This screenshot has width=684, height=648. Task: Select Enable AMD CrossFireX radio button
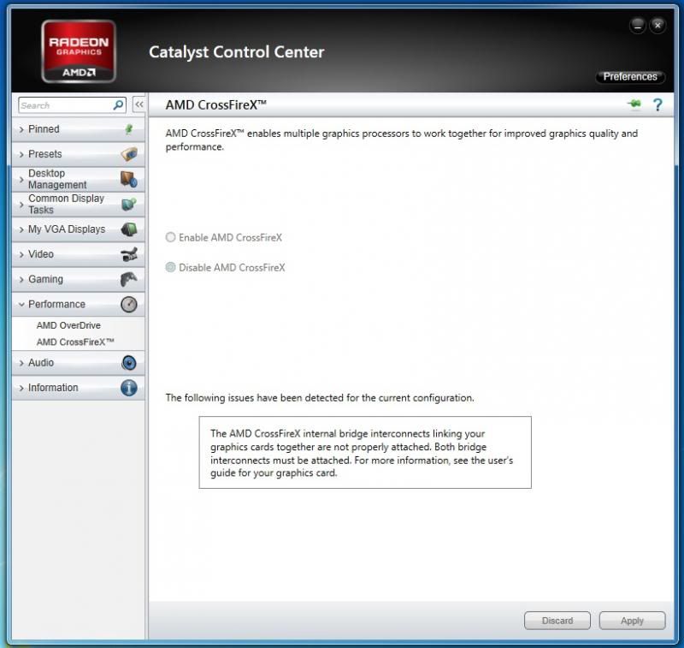pos(170,237)
